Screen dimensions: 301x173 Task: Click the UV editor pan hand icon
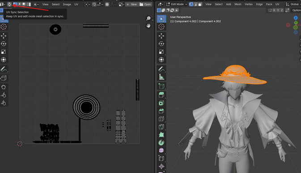coord(148,26)
